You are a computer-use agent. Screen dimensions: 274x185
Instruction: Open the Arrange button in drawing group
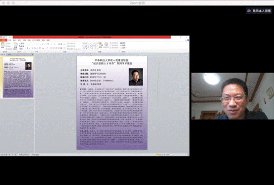pos(101,45)
